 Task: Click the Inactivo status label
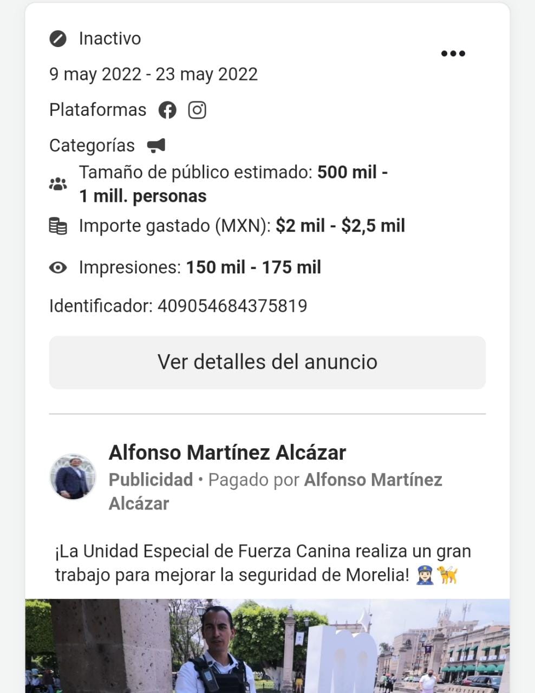[x=110, y=38]
